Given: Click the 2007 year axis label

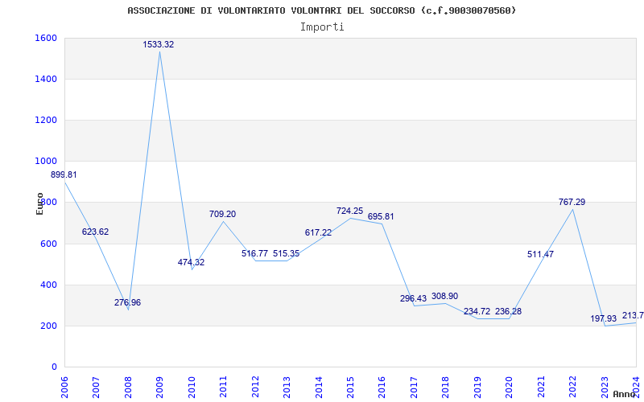Looking at the screenshot, I should (x=96, y=387).
